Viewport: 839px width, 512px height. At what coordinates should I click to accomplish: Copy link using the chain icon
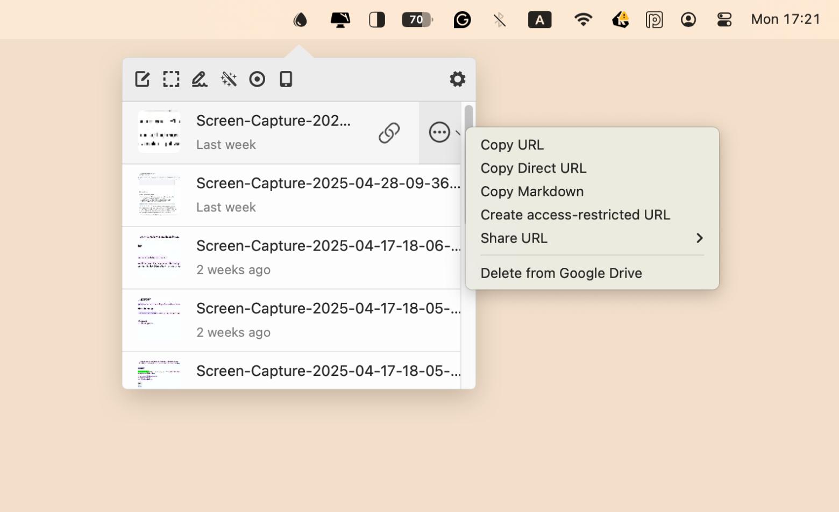click(389, 132)
